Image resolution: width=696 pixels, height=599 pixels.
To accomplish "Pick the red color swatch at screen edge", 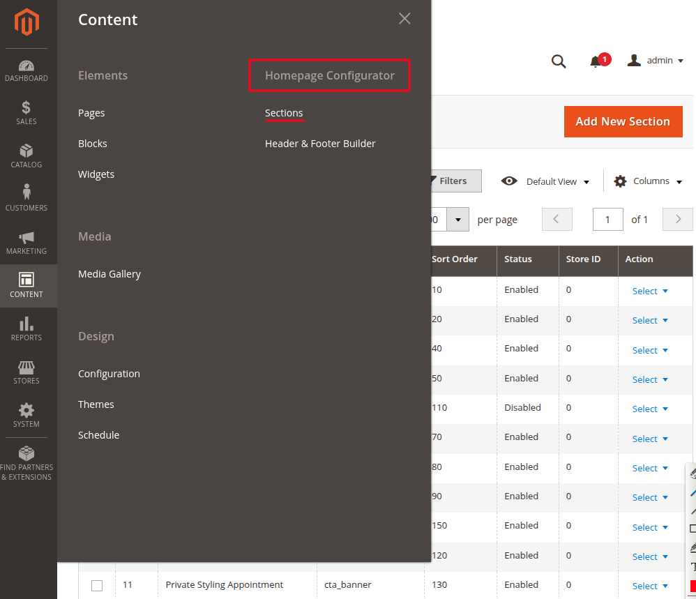I will pyautogui.click(x=693, y=586).
